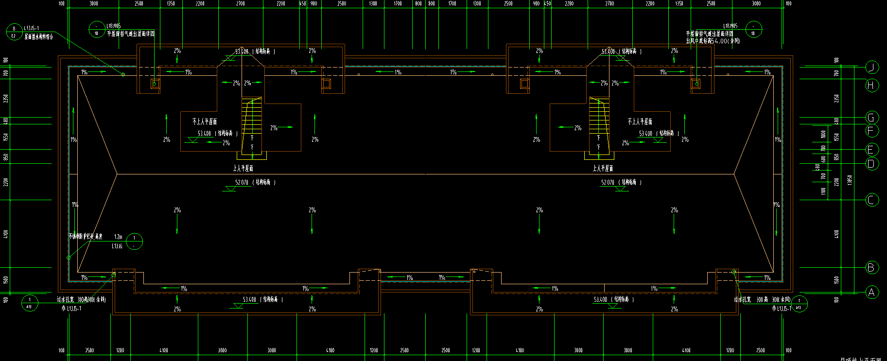
Task: Click the axis bubble labeled J
Action: point(872,68)
